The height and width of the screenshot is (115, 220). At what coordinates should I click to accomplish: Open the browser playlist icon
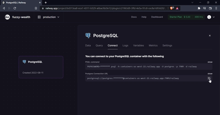click(204, 8)
